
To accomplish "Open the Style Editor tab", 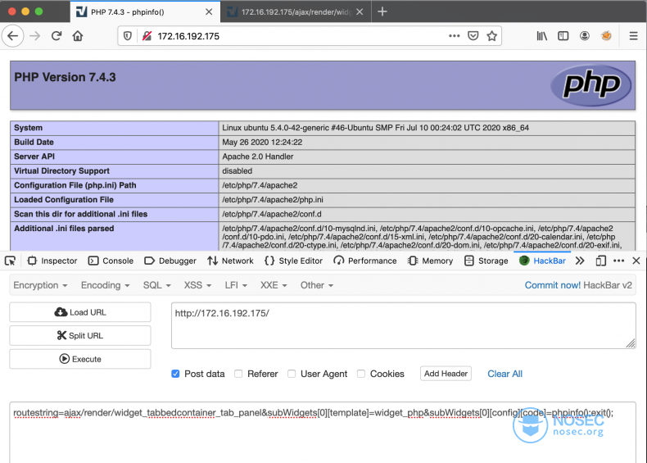I will click(x=293, y=261).
